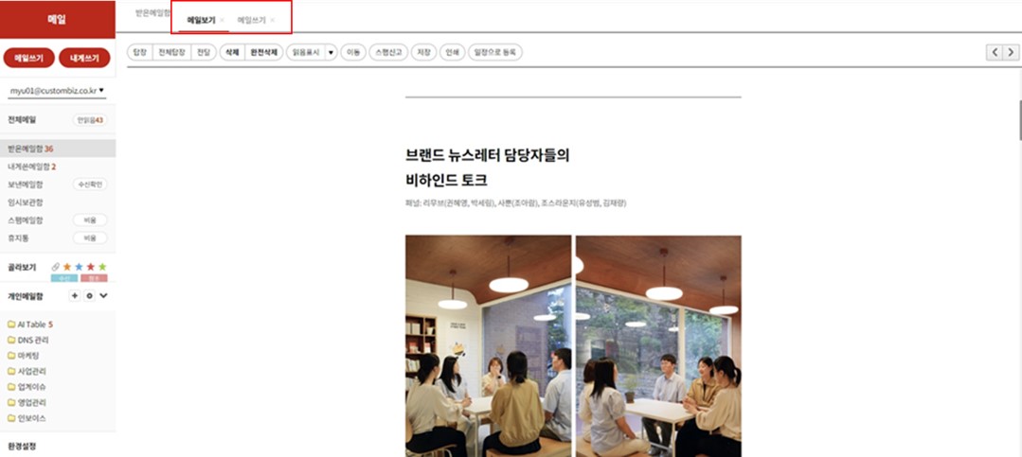Open personal mailbox settings gear icon
Screen dimensions: 1022x457
point(89,295)
